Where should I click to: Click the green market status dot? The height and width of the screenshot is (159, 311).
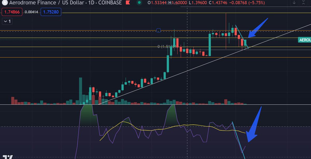coord(140,3)
